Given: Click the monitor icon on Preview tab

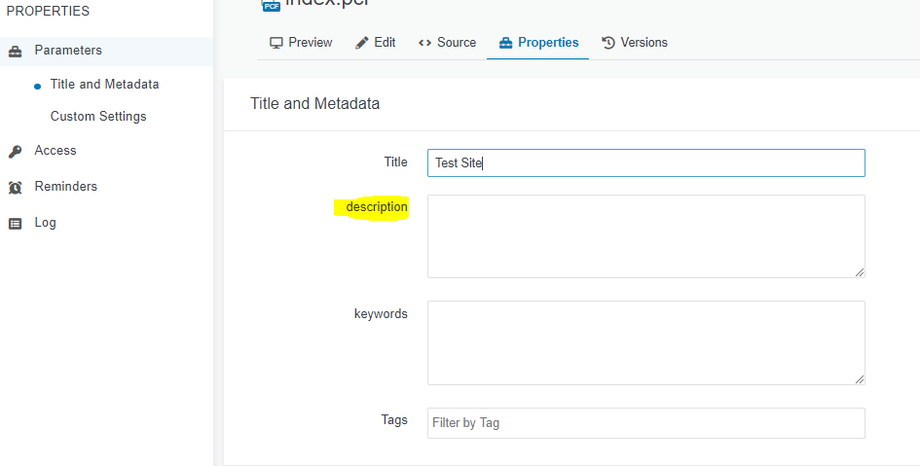Looking at the screenshot, I should click(276, 43).
